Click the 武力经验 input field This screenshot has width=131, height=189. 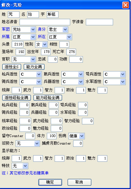point(57,121)
